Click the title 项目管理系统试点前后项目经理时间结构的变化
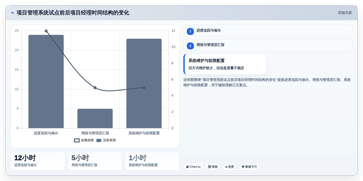 click(73, 13)
